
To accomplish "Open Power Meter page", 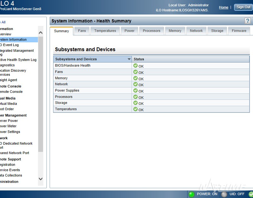I will 8,126.
